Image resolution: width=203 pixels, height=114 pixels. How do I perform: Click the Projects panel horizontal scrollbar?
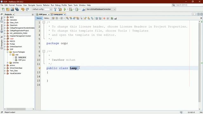pos(16,109)
